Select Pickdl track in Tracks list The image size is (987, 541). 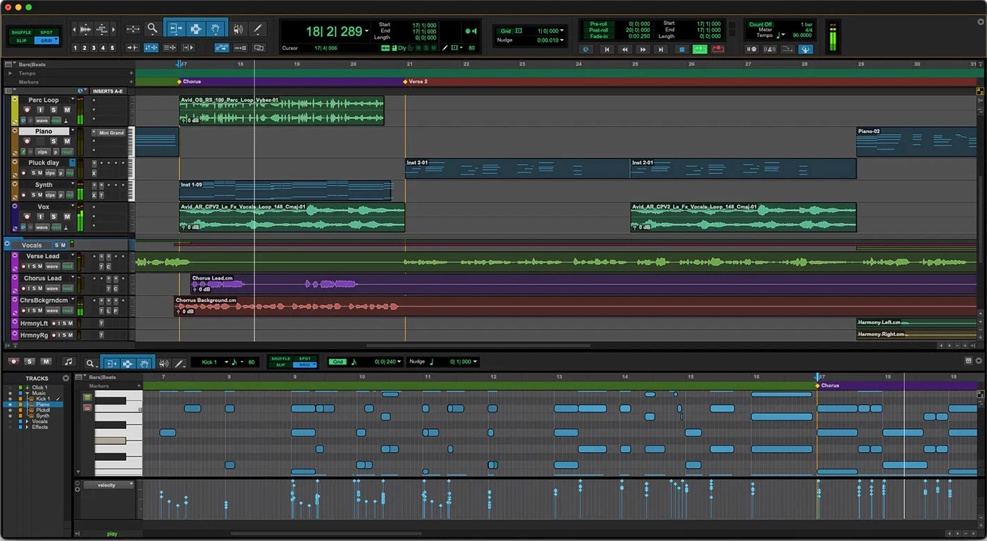point(43,410)
